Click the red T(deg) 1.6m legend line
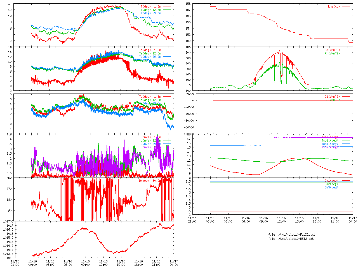Screen dimensions: 358x268 (167, 6)
